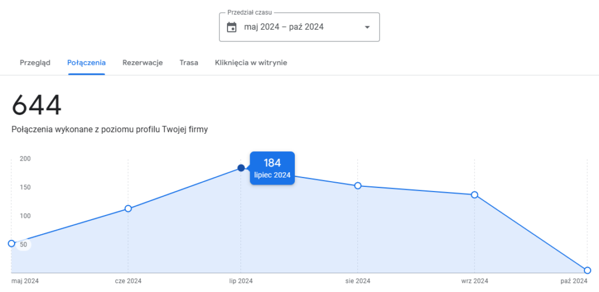Click the 'lip 2024' x-axis label

click(241, 281)
